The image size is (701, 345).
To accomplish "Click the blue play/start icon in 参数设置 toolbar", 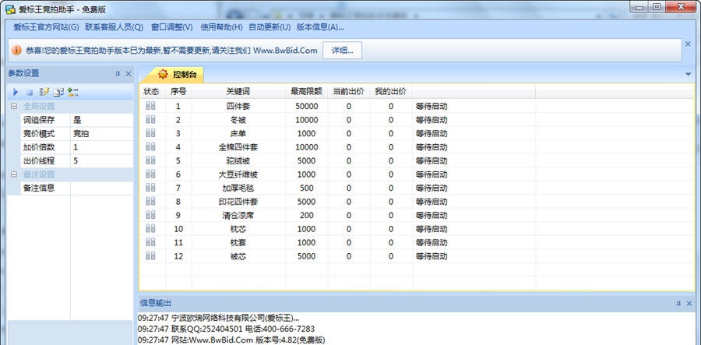I will 15,93.
